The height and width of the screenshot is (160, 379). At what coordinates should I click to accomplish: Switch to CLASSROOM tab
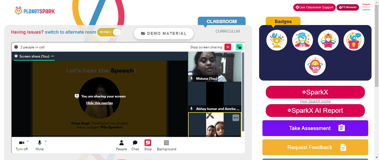[222, 21]
